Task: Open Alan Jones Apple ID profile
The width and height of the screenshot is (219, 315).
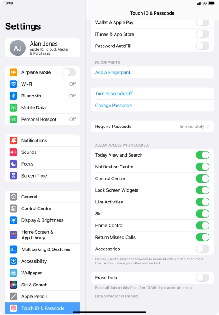Action: point(43,48)
